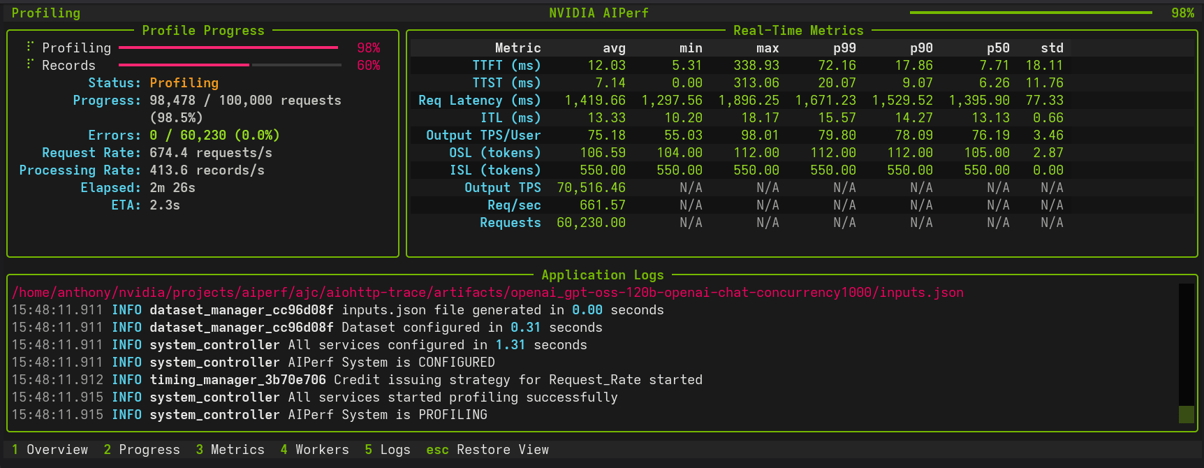Click the Elapsed value 2m 26s
Screen dimensions: 1204x468
click(x=172, y=188)
